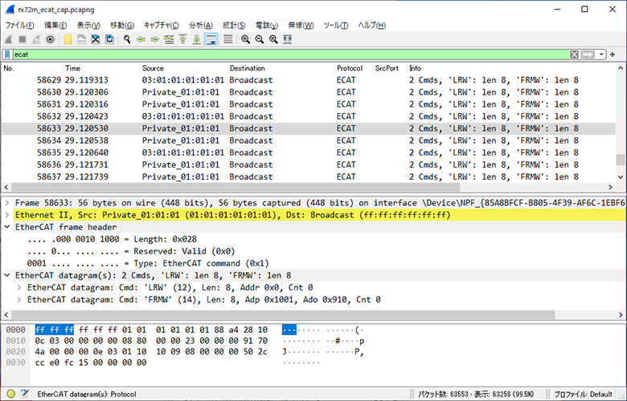
Task: Reload the capture file
Action: coord(109,39)
